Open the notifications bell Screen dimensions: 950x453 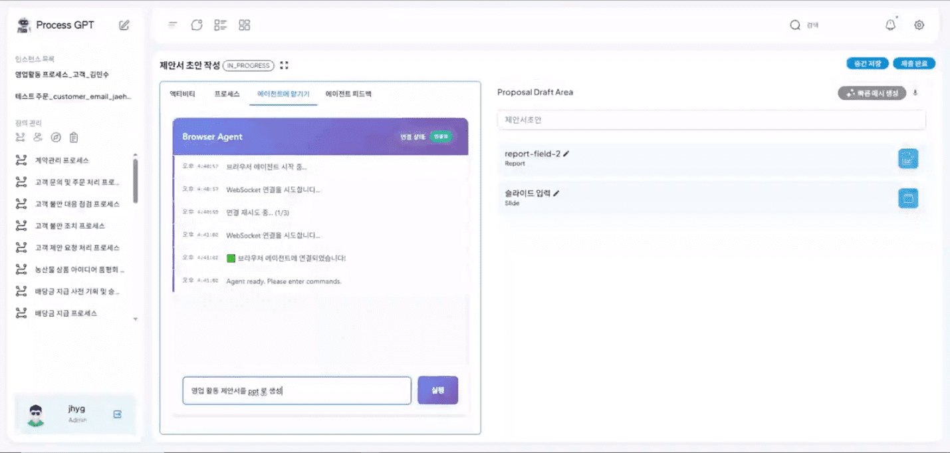pyautogui.click(x=890, y=25)
